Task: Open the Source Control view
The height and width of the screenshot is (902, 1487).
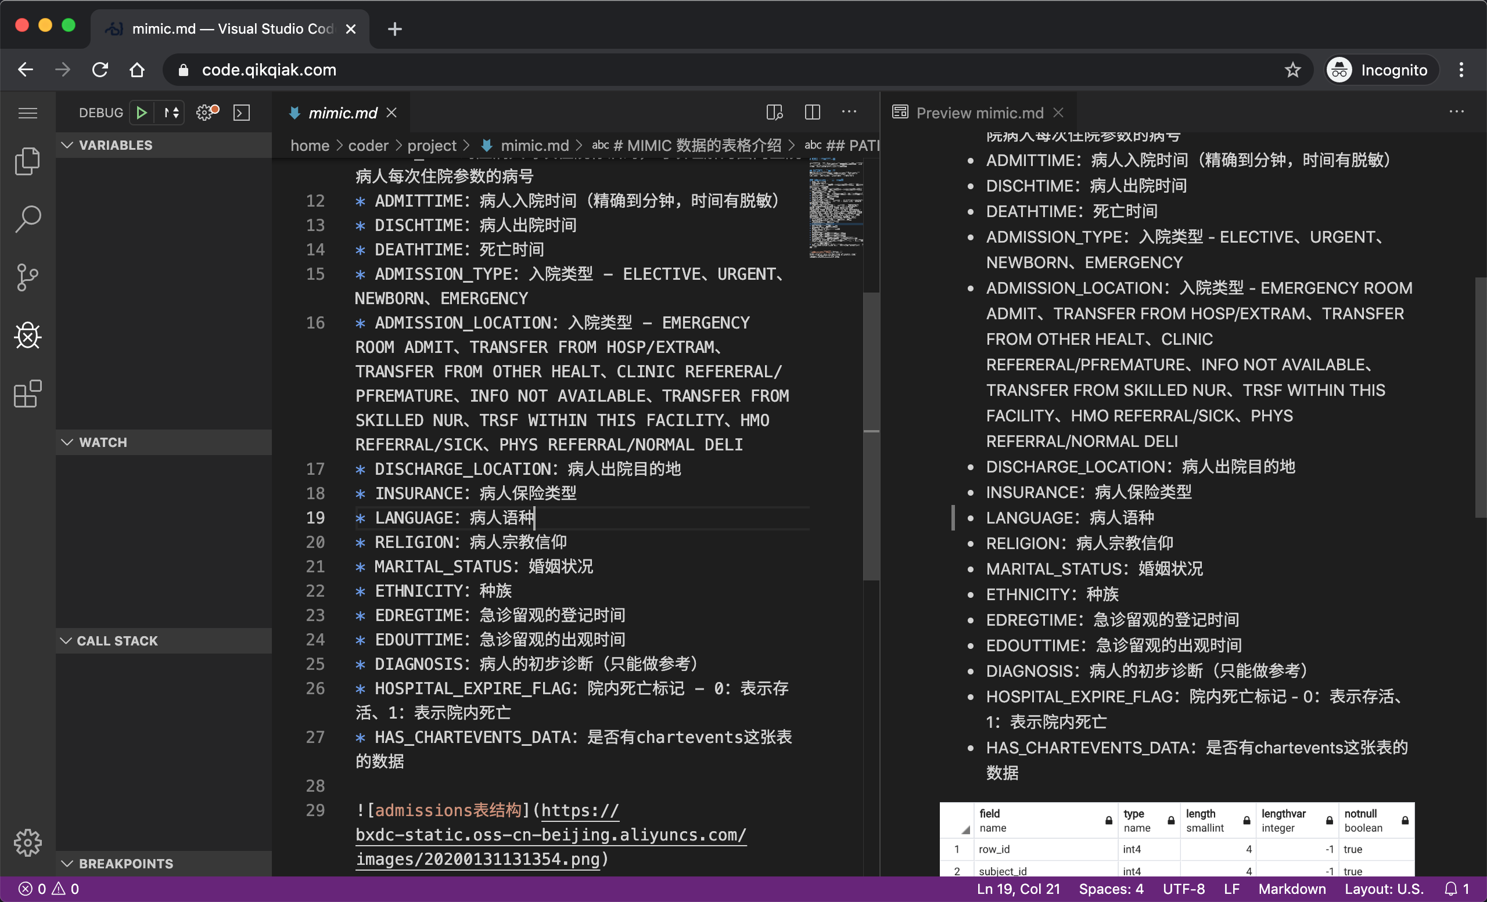Action: click(x=28, y=277)
